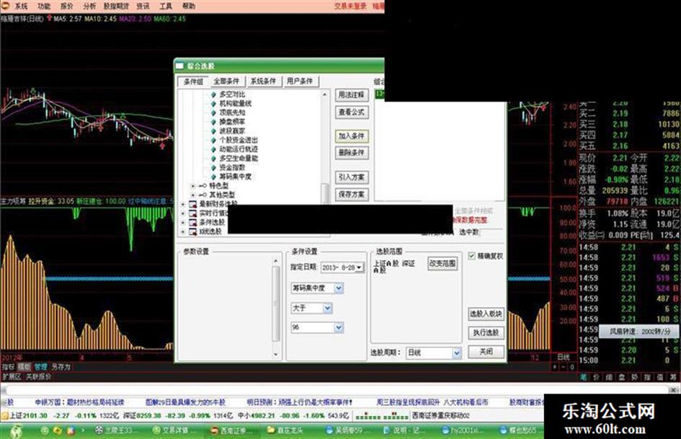
Task: Open the value dropdown showing 96
Action: coord(339,327)
